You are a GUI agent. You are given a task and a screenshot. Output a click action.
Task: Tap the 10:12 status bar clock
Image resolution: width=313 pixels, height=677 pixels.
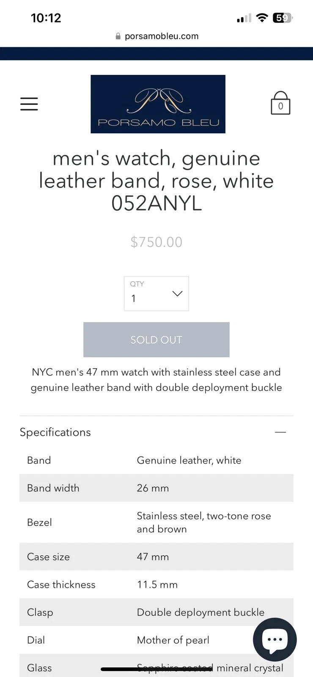click(46, 18)
